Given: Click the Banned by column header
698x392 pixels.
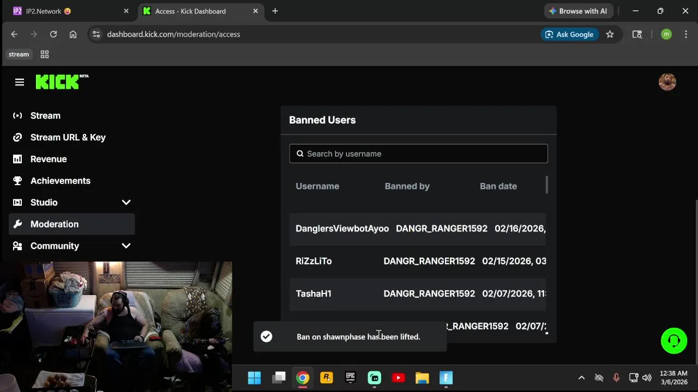Looking at the screenshot, I should click(x=407, y=186).
